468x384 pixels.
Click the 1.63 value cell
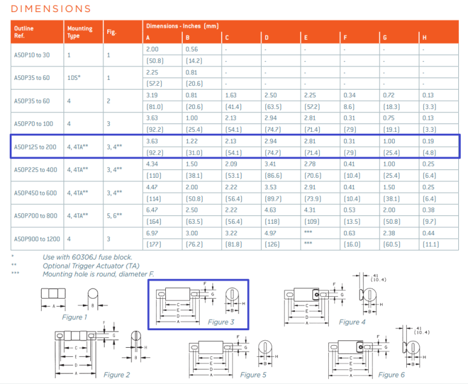242,96
